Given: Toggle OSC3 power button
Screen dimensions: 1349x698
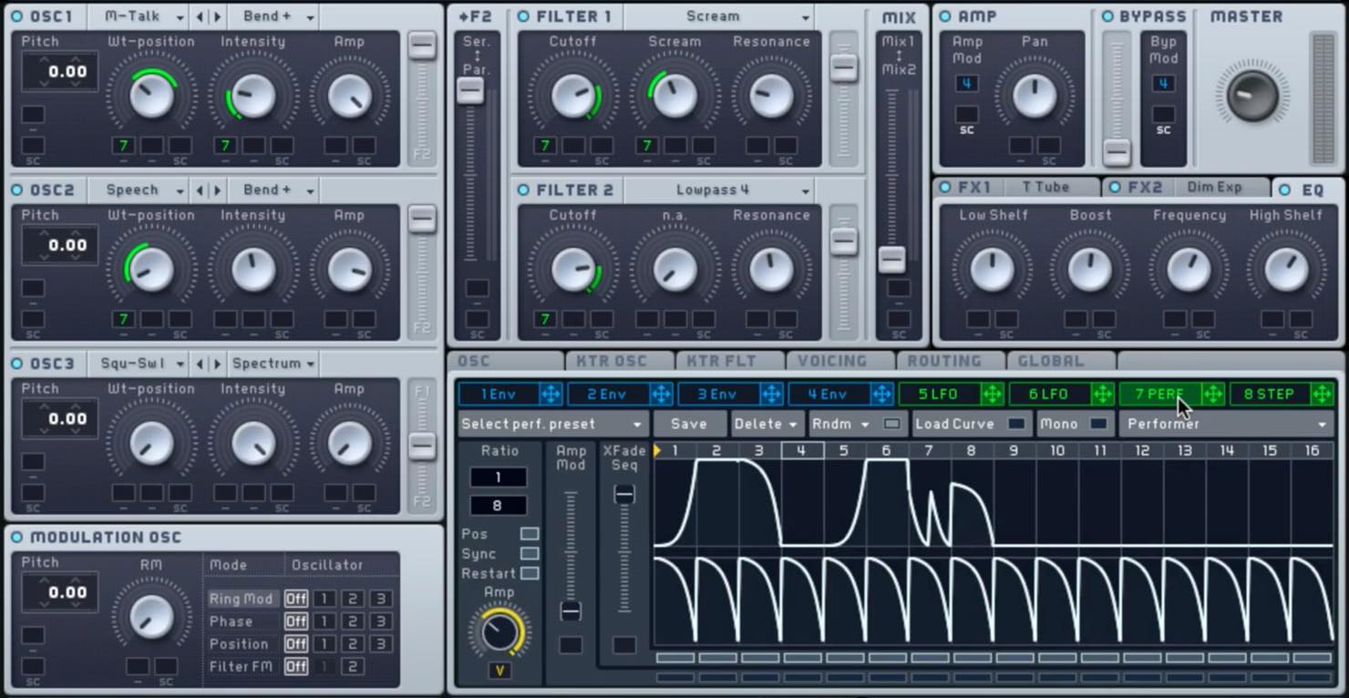Looking at the screenshot, I should [x=17, y=364].
